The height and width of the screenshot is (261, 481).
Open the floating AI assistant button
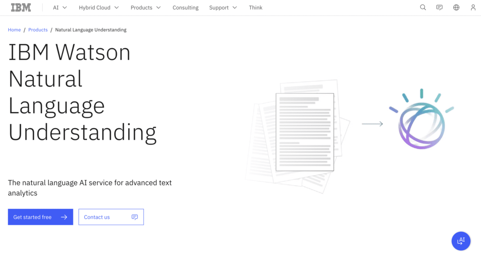point(461,241)
